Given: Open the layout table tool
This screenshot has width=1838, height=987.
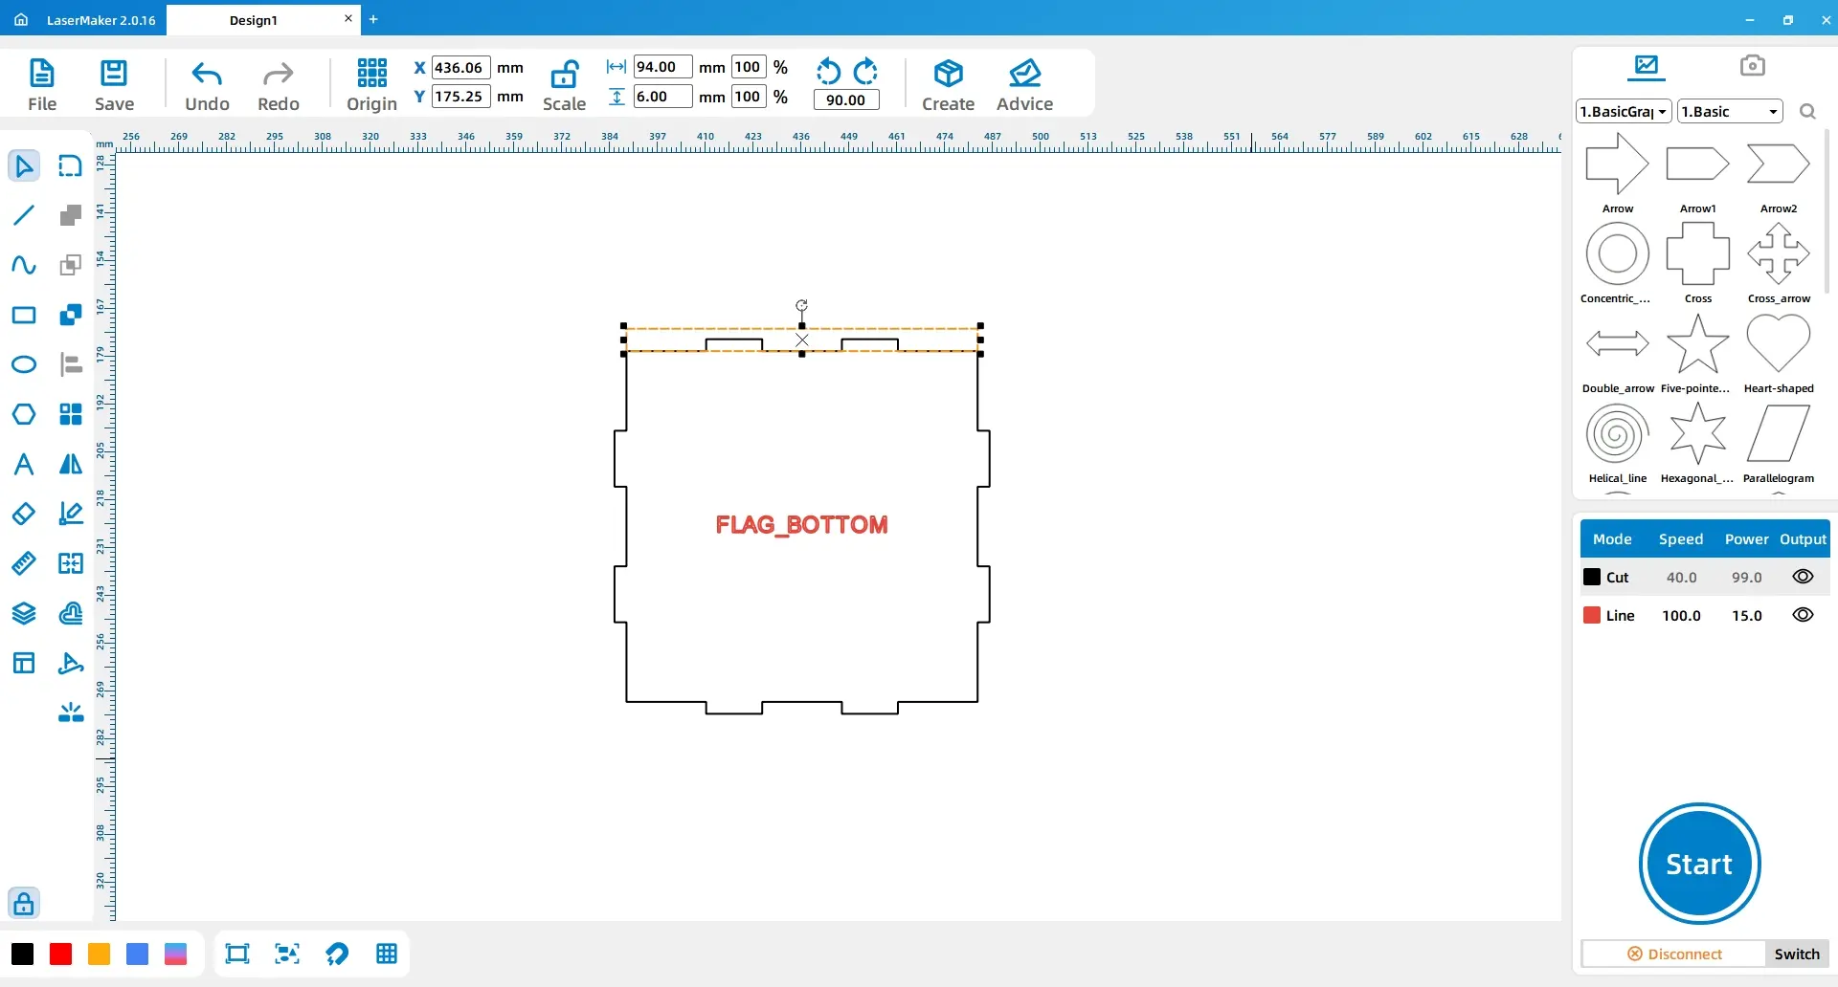Looking at the screenshot, I should coord(24,663).
